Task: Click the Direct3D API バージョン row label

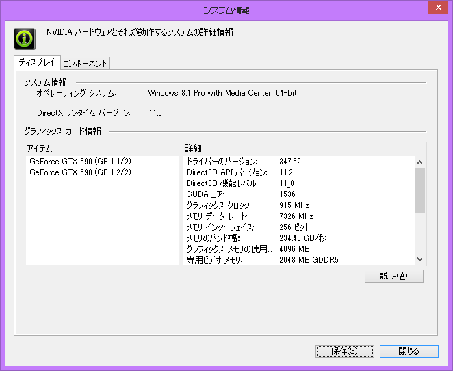Action: [226, 172]
